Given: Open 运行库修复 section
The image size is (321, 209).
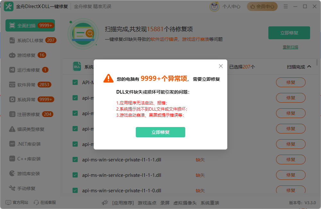Looking at the screenshot, I should click(29, 70).
